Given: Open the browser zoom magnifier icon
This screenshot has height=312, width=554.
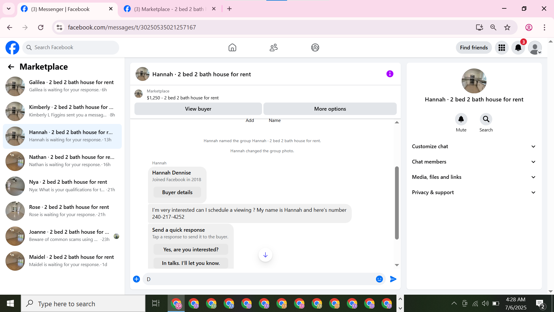Looking at the screenshot, I should [493, 27].
